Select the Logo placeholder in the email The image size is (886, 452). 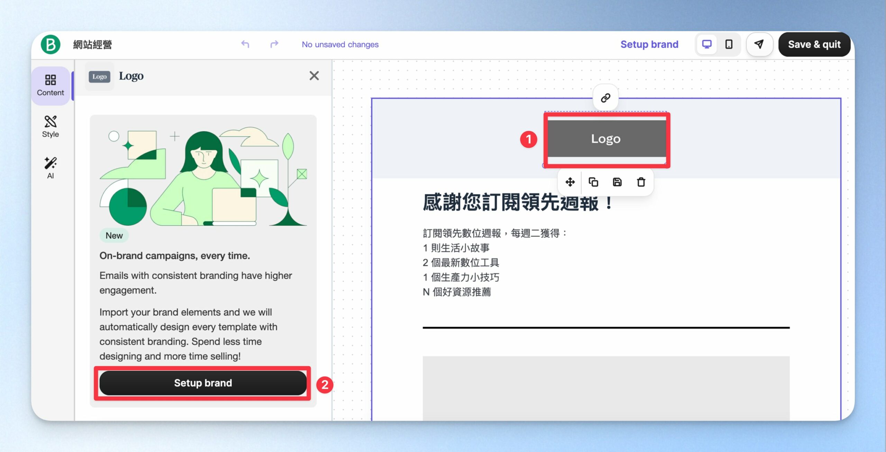[x=606, y=139]
